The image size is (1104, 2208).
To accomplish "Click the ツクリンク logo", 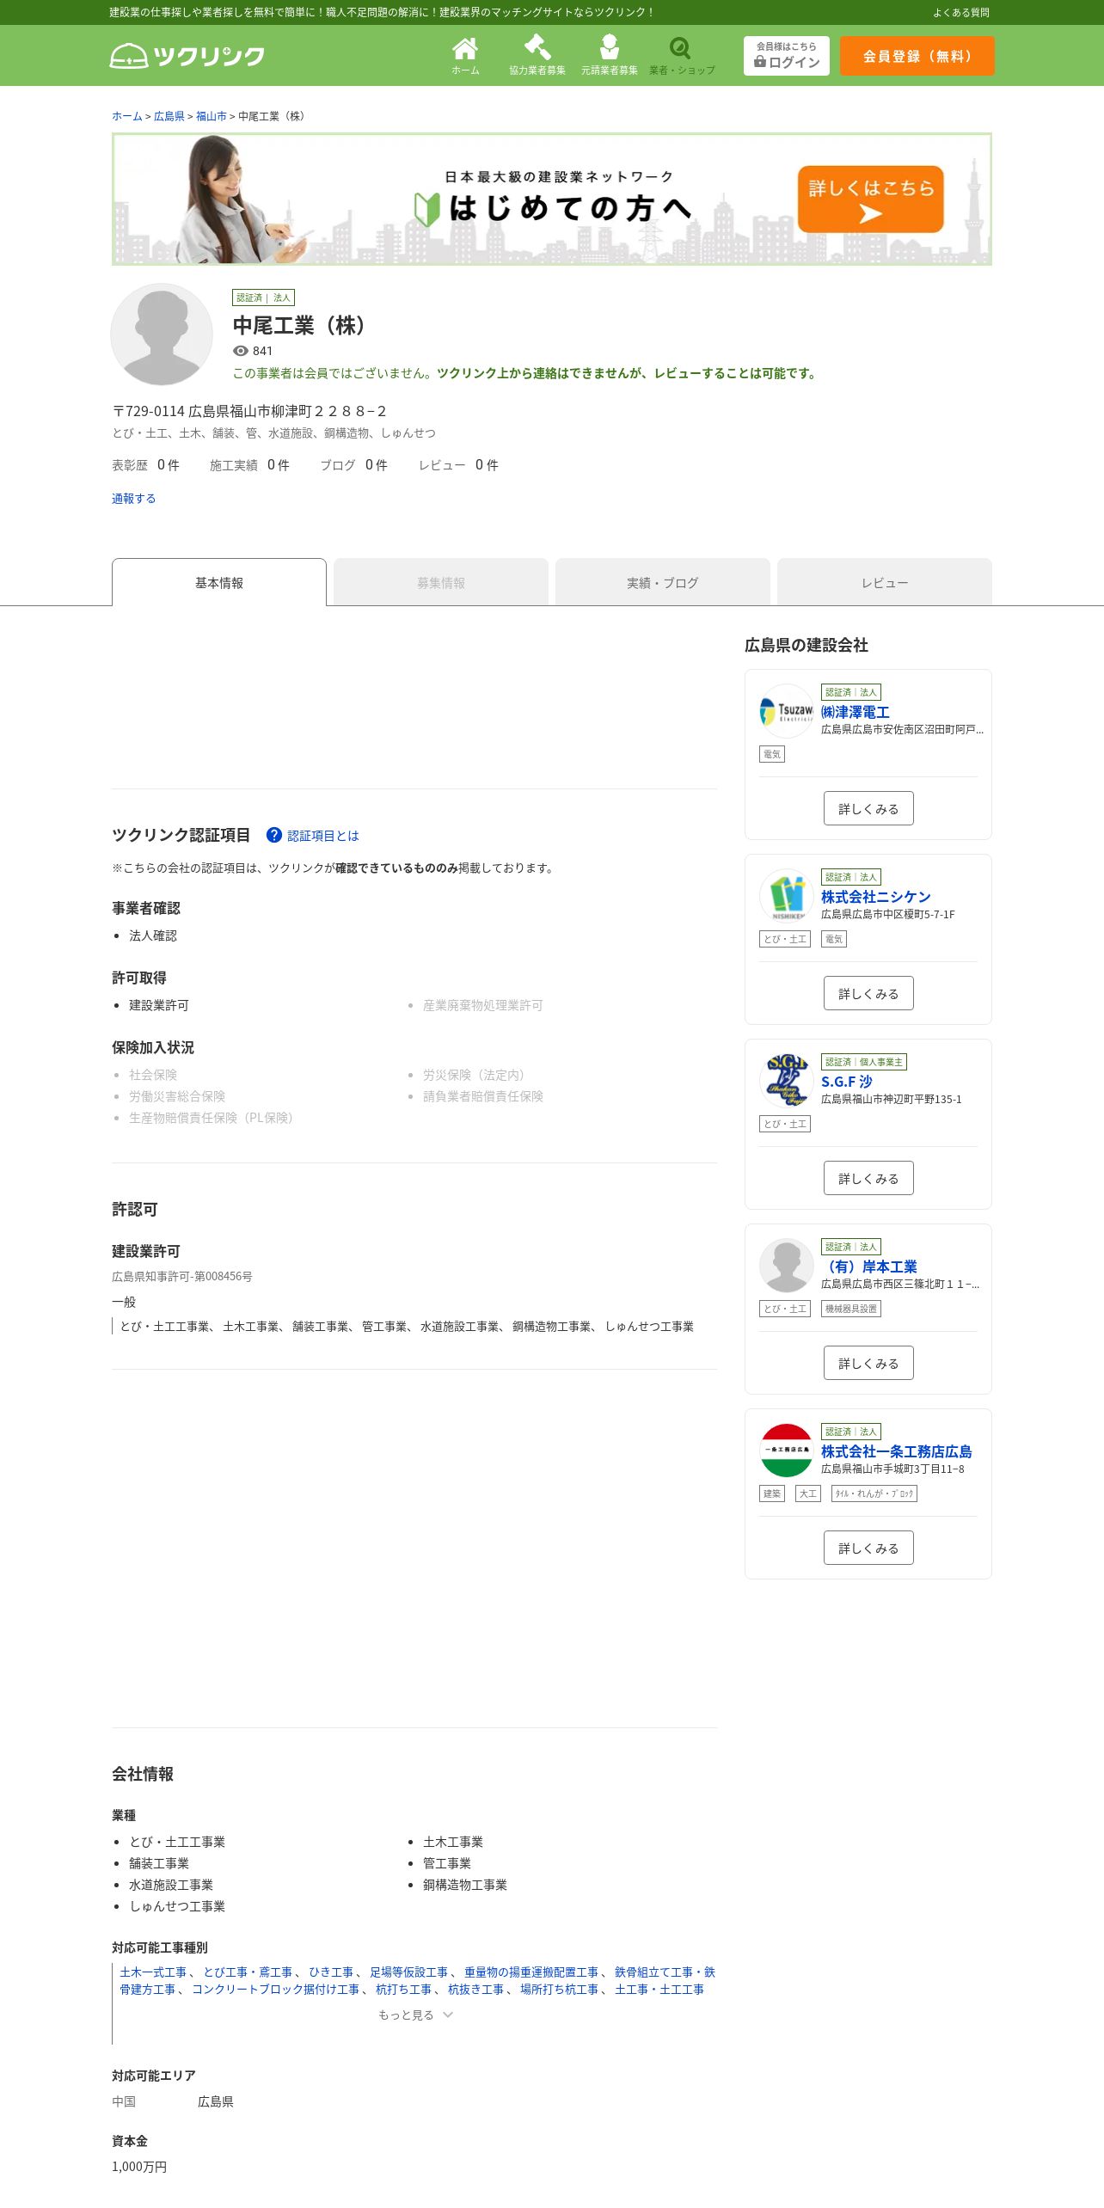I will [187, 56].
